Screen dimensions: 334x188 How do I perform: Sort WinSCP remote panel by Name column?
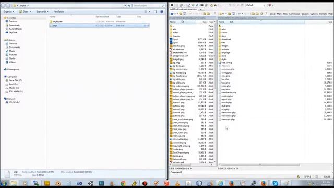pos(221,22)
